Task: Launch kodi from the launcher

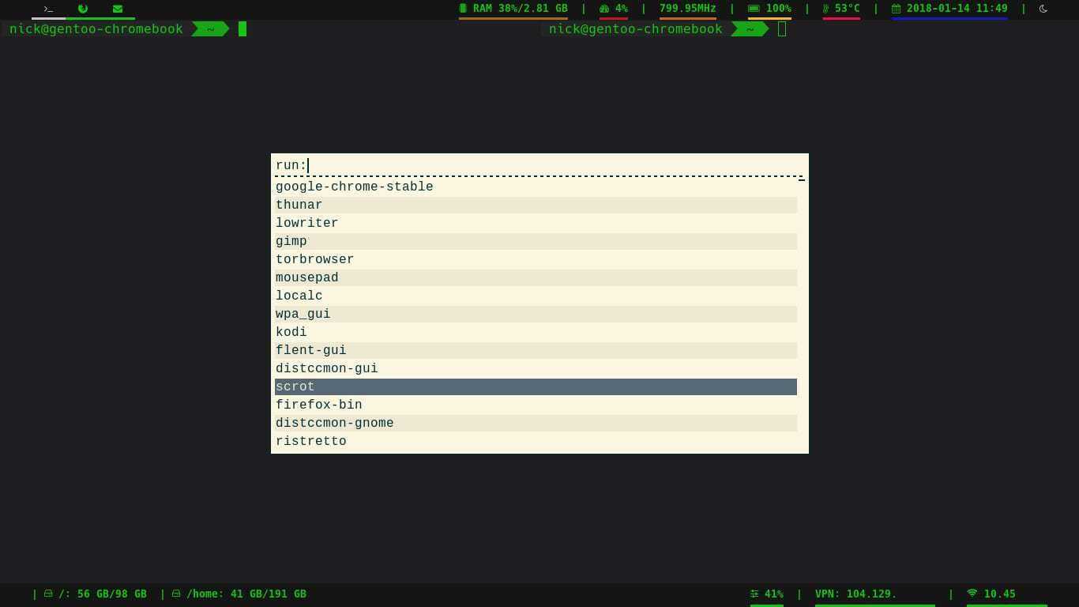Action: tap(536, 332)
